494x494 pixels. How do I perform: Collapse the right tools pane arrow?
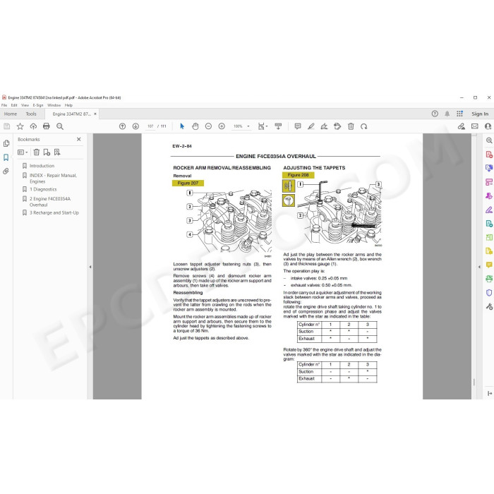click(479, 267)
